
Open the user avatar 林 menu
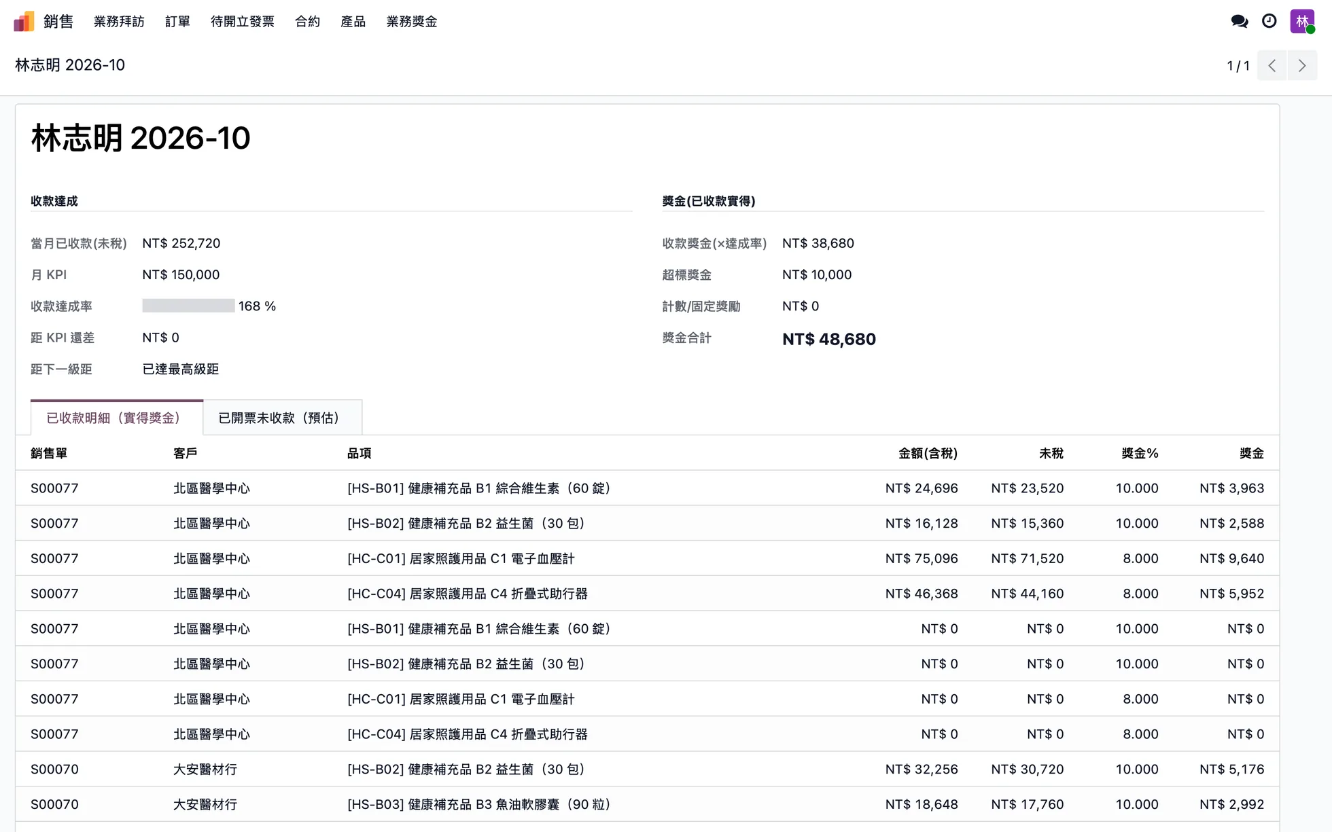1302,21
